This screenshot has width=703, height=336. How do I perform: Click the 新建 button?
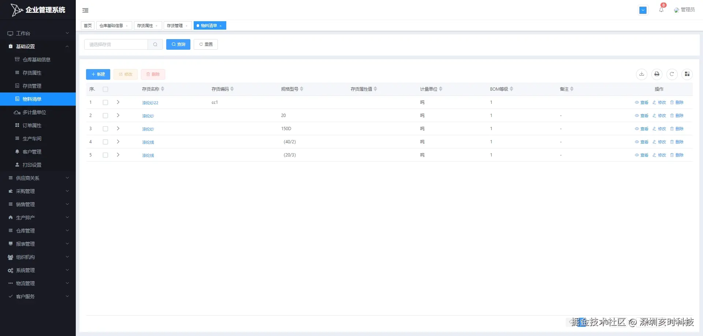(98, 74)
